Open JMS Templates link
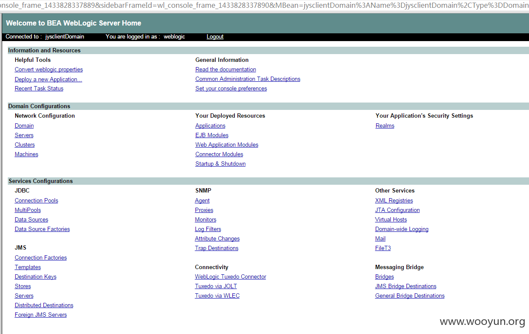529x334 pixels. (28, 267)
